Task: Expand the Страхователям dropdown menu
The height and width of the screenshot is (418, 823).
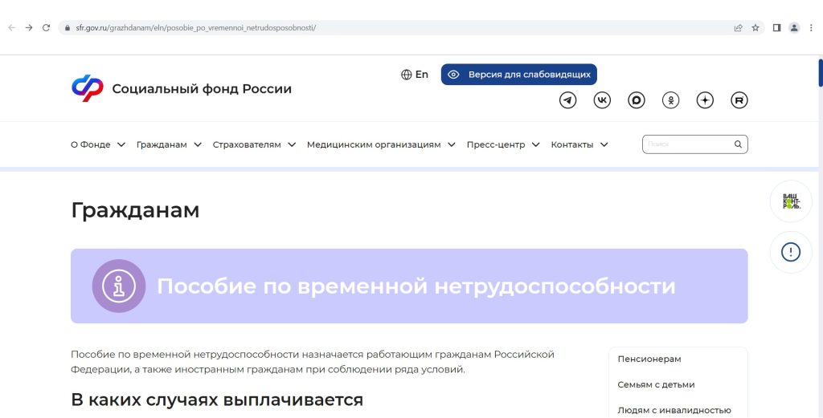Action: 254,144
